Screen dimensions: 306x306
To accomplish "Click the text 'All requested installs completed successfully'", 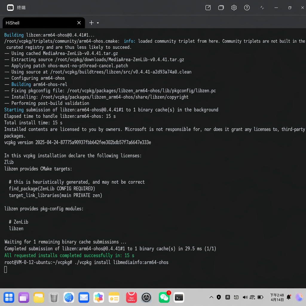I will tap(58, 255).
